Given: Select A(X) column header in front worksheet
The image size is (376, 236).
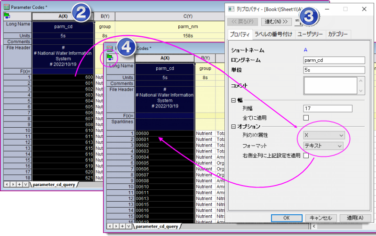Looking at the screenshot, I should [x=165, y=58].
